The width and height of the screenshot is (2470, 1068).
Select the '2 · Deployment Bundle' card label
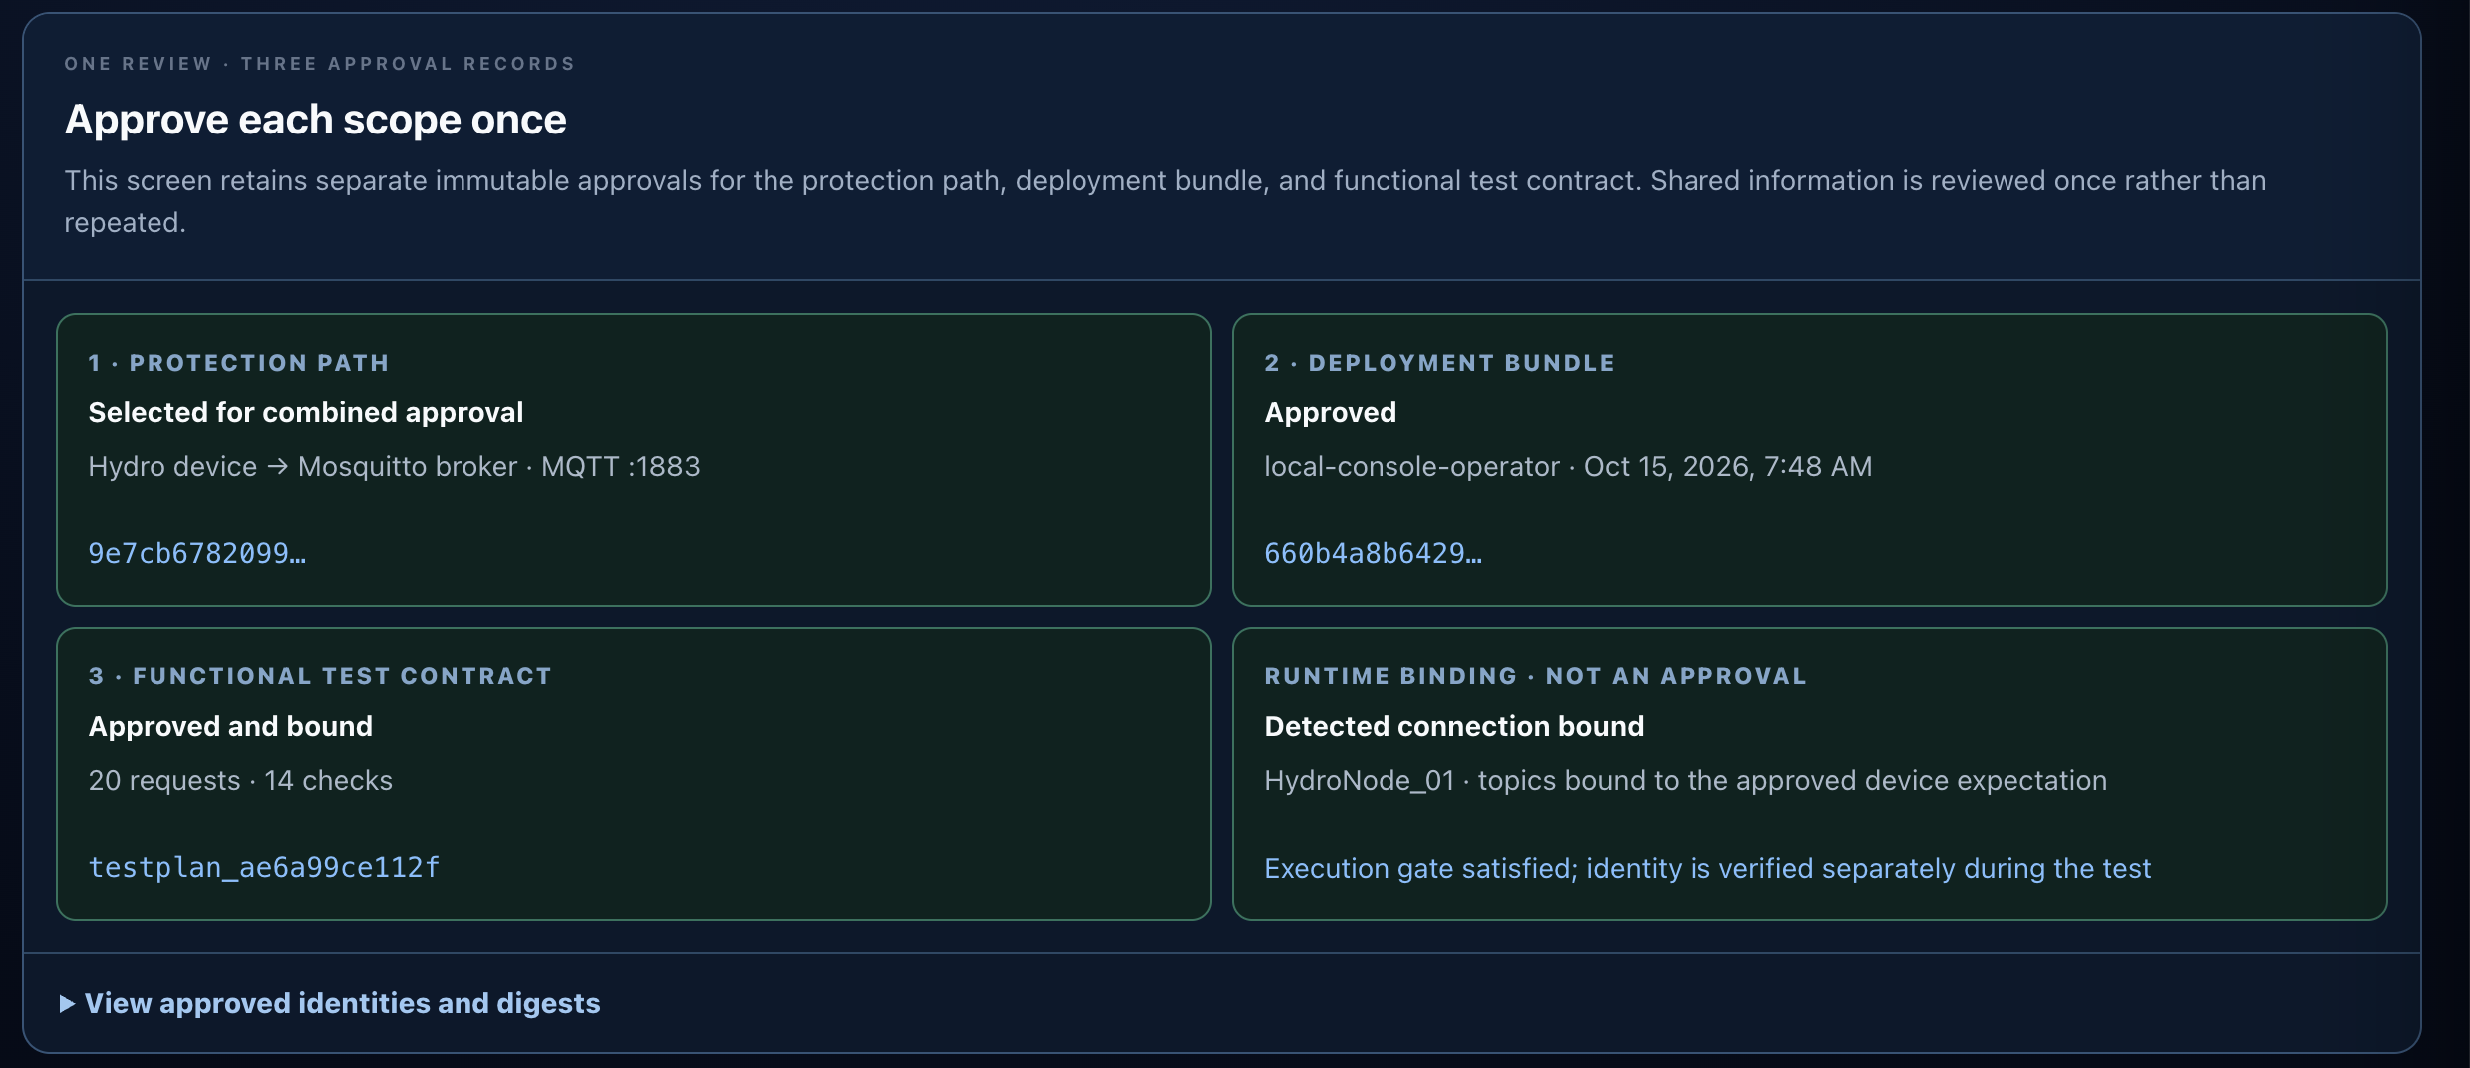pyautogui.click(x=1439, y=363)
